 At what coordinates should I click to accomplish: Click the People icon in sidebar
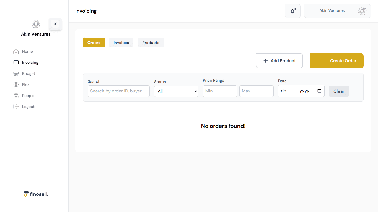click(16, 96)
